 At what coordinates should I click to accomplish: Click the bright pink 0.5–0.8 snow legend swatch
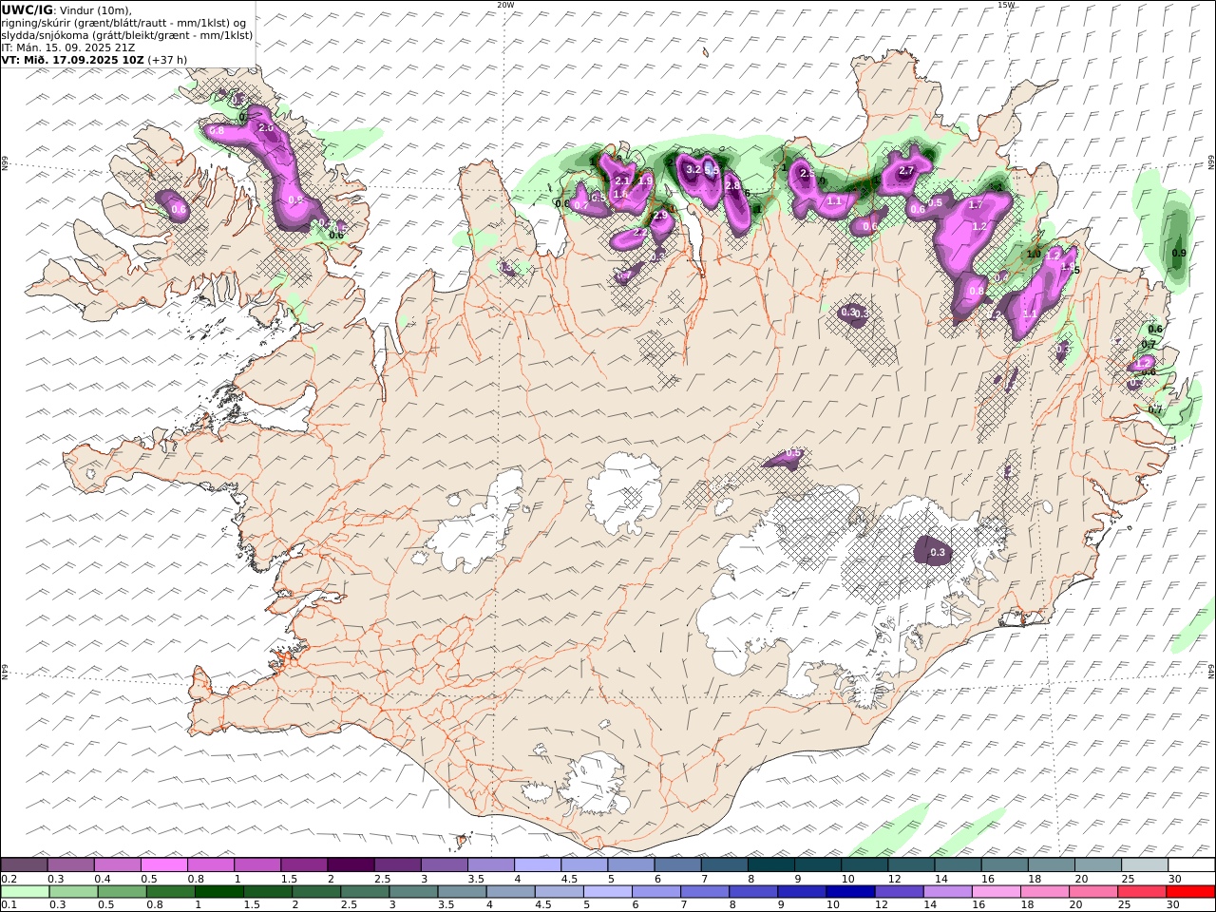[163, 864]
